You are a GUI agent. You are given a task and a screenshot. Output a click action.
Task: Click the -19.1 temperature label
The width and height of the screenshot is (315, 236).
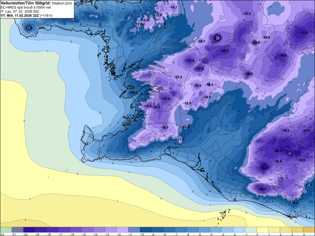262,189
